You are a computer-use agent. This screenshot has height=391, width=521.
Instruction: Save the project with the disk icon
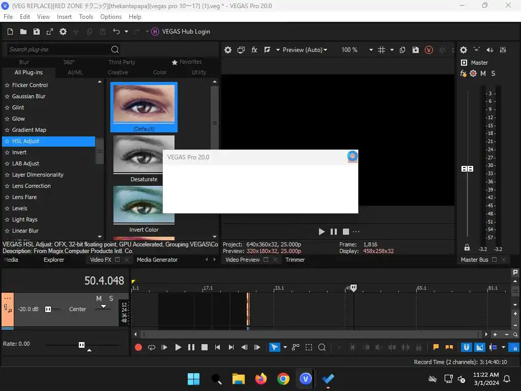37,32
